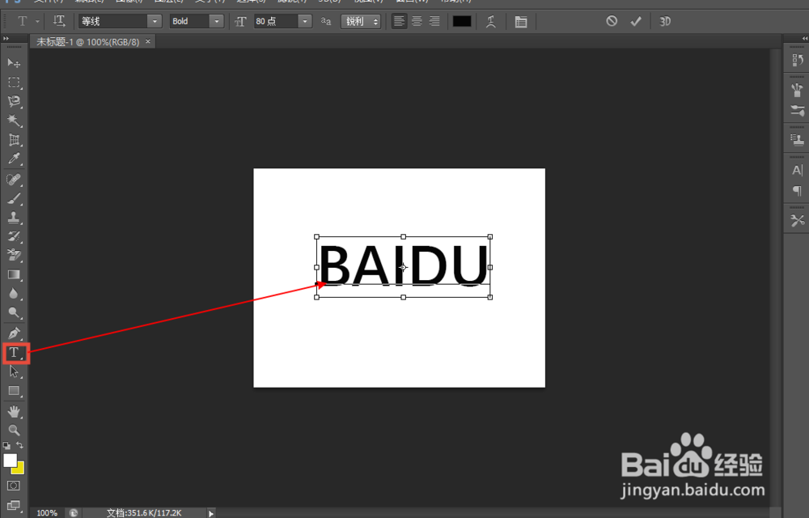Select the Lasso tool
This screenshot has width=809, height=518.
(x=14, y=102)
